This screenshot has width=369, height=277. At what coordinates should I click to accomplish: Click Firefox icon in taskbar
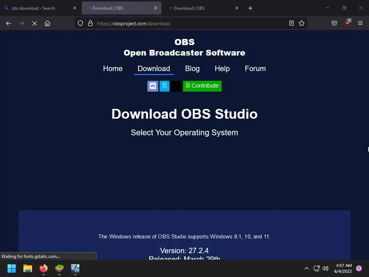point(44,268)
